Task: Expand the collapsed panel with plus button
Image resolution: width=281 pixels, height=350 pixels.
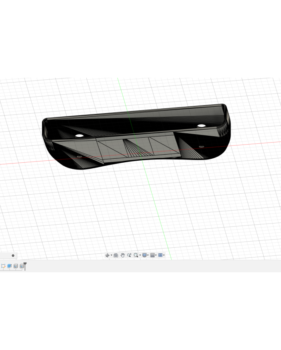Action: click(13, 255)
